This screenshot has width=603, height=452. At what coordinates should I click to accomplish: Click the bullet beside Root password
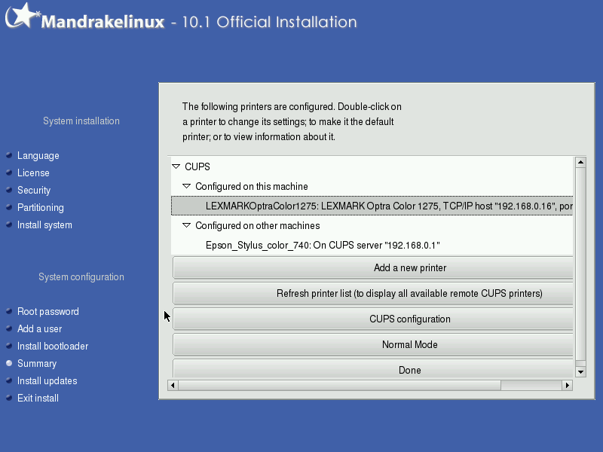click(x=9, y=311)
